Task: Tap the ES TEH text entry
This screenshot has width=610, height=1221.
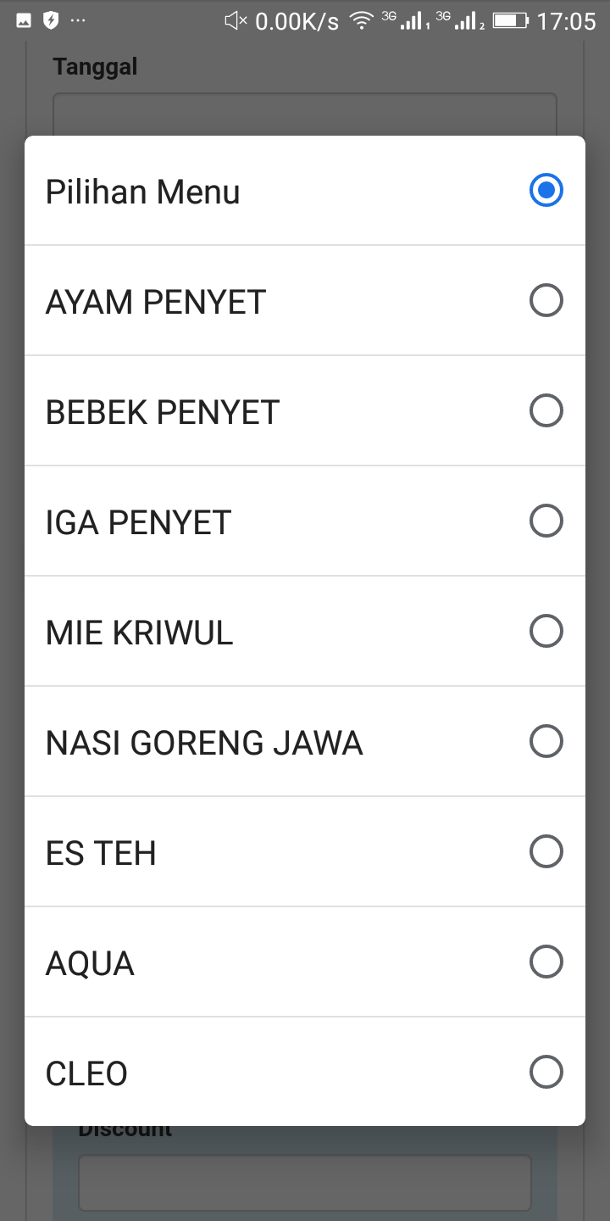Action: click(101, 853)
